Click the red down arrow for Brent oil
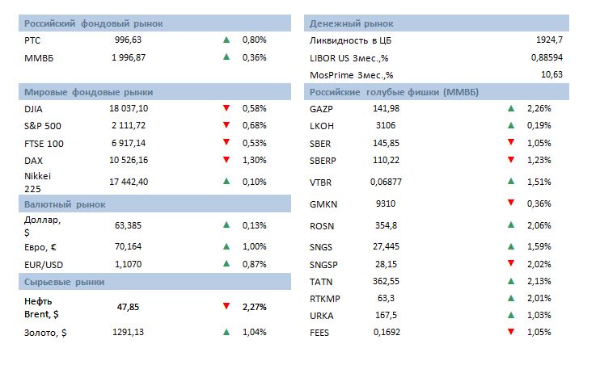Viewport: 600px width, 365px height. (x=226, y=306)
